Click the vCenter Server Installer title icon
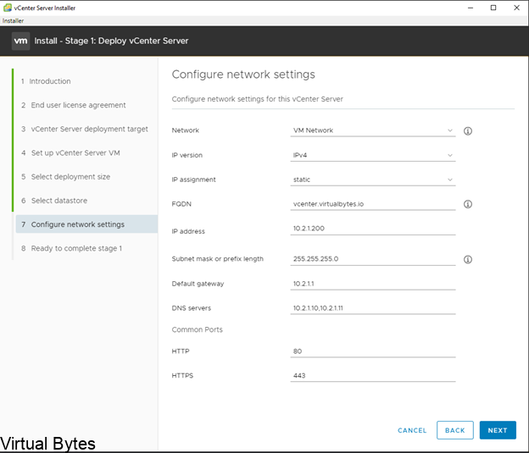 [7, 8]
